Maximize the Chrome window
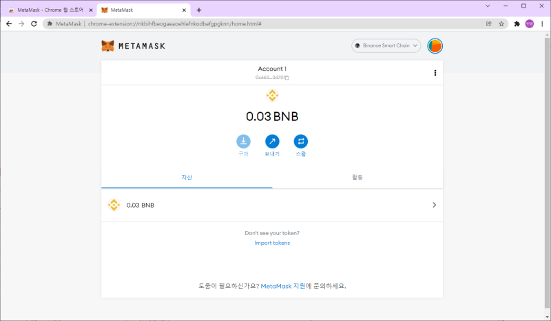 (523, 6)
